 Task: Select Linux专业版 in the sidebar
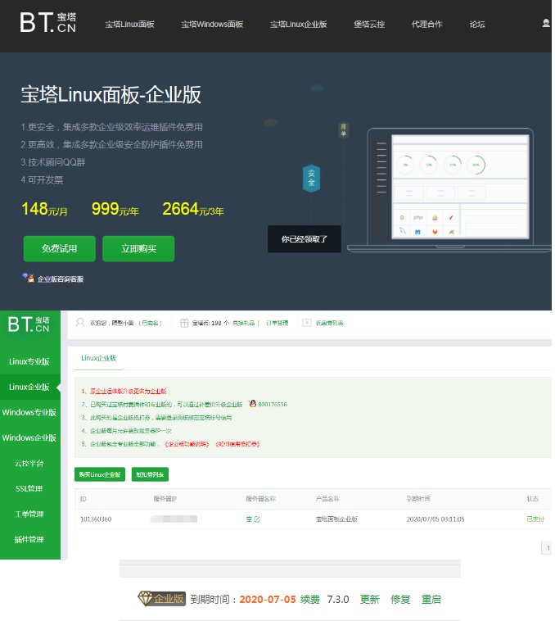coord(29,361)
